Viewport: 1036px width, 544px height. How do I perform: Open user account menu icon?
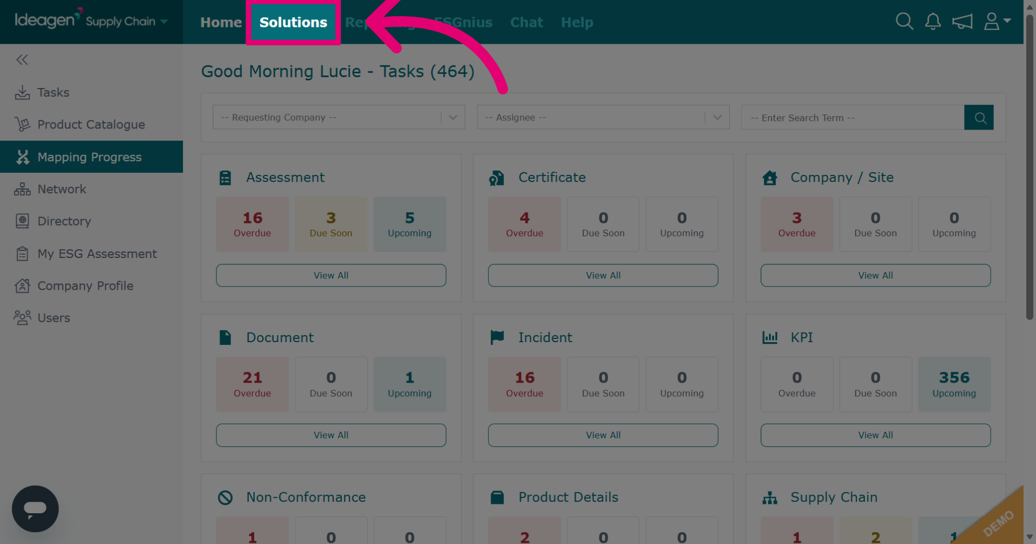[x=997, y=22]
